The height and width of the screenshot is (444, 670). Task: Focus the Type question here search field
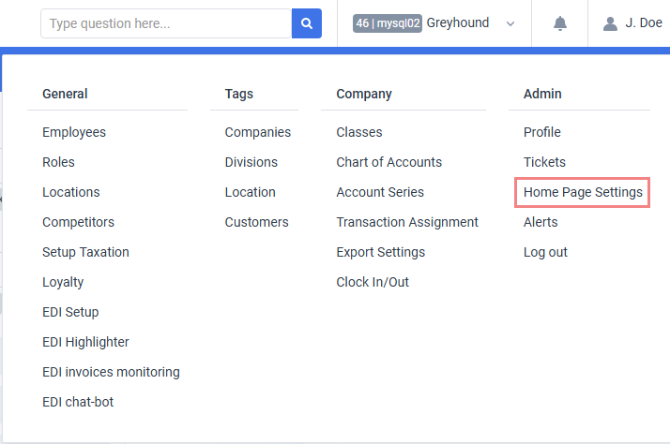166,23
